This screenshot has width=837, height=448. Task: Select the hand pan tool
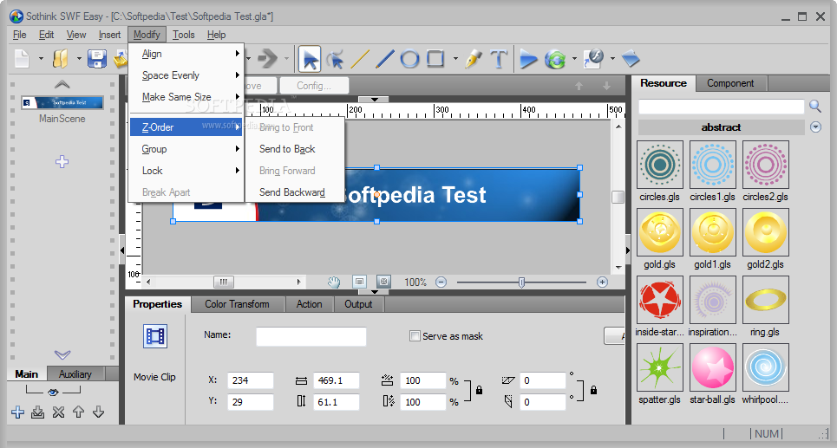(x=334, y=282)
